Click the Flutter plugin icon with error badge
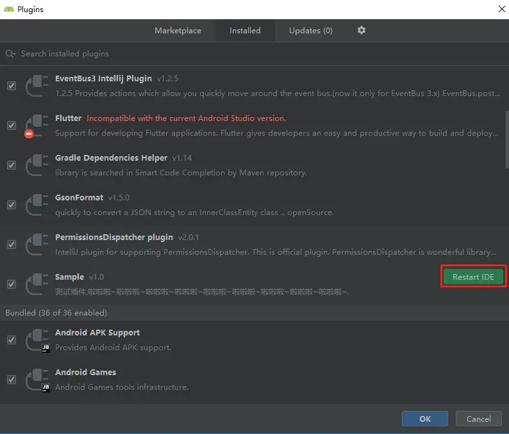509x434 pixels. tap(37, 125)
